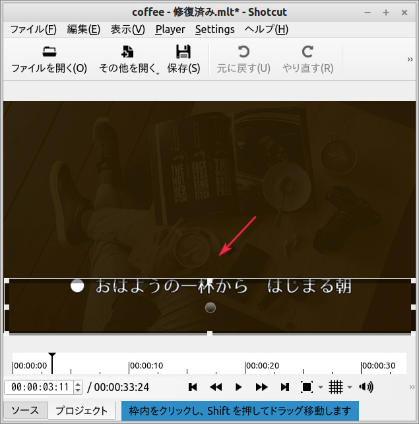Click the current timecode field 00:00:03:11
The width and height of the screenshot is (419, 424).
pyautogui.click(x=39, y=387)
